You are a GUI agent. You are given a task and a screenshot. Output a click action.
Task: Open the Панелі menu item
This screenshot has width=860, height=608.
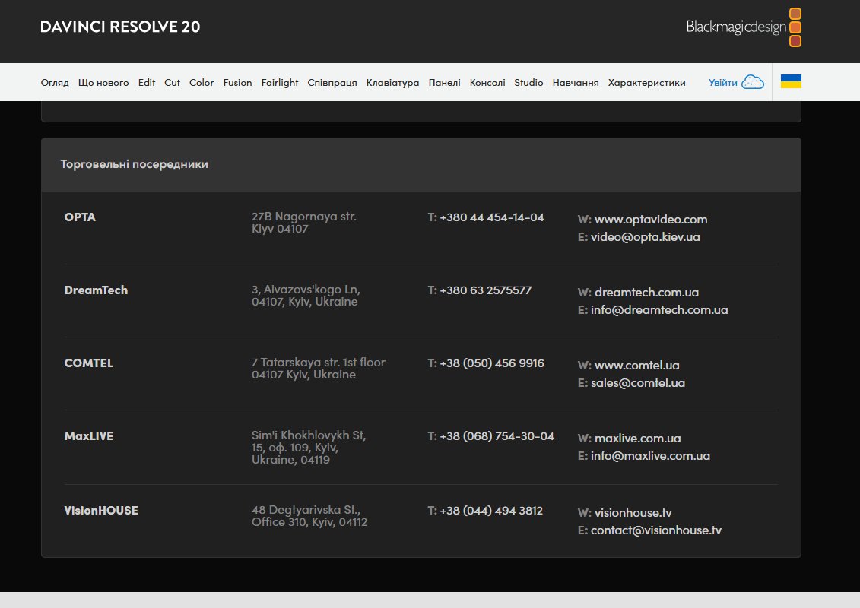444,82
